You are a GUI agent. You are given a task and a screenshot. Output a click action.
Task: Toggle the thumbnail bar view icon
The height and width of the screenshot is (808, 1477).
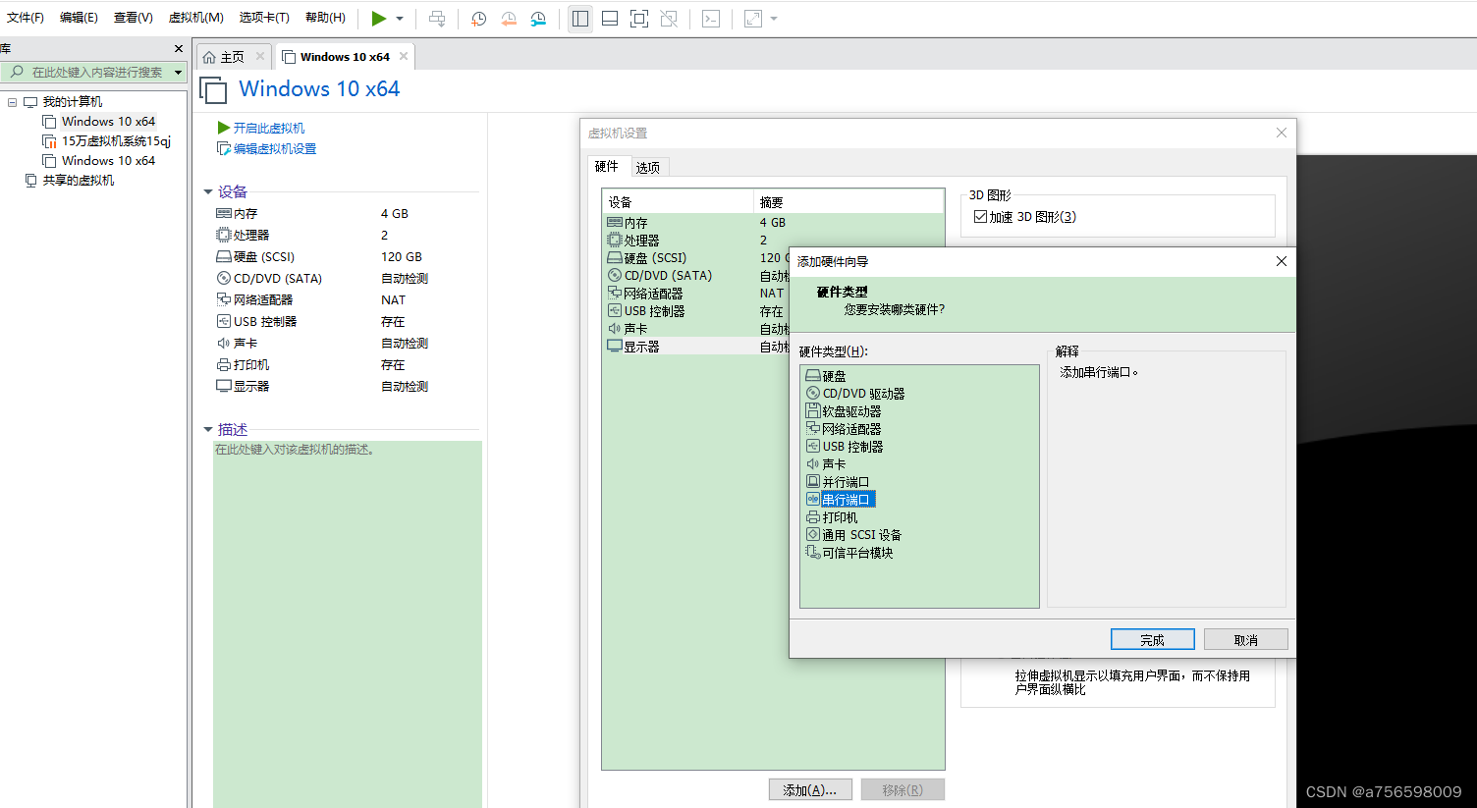pyautogui.click(x=610, y=19)
